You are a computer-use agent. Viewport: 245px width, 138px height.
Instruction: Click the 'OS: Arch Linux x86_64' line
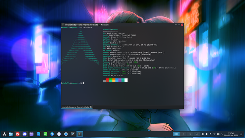click(114, 33)
